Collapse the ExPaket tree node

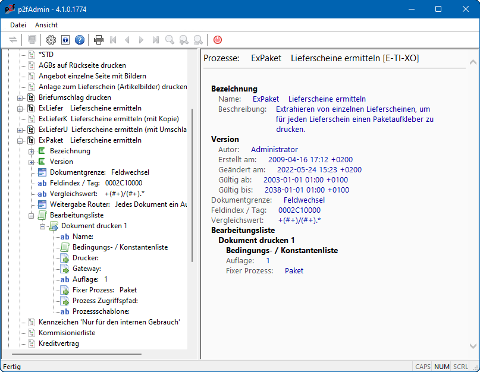(x=20, y=140)
